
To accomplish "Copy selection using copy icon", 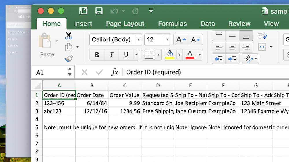I will (68, 47).
